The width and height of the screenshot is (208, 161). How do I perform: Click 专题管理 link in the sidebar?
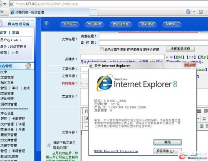click(19, 119)
